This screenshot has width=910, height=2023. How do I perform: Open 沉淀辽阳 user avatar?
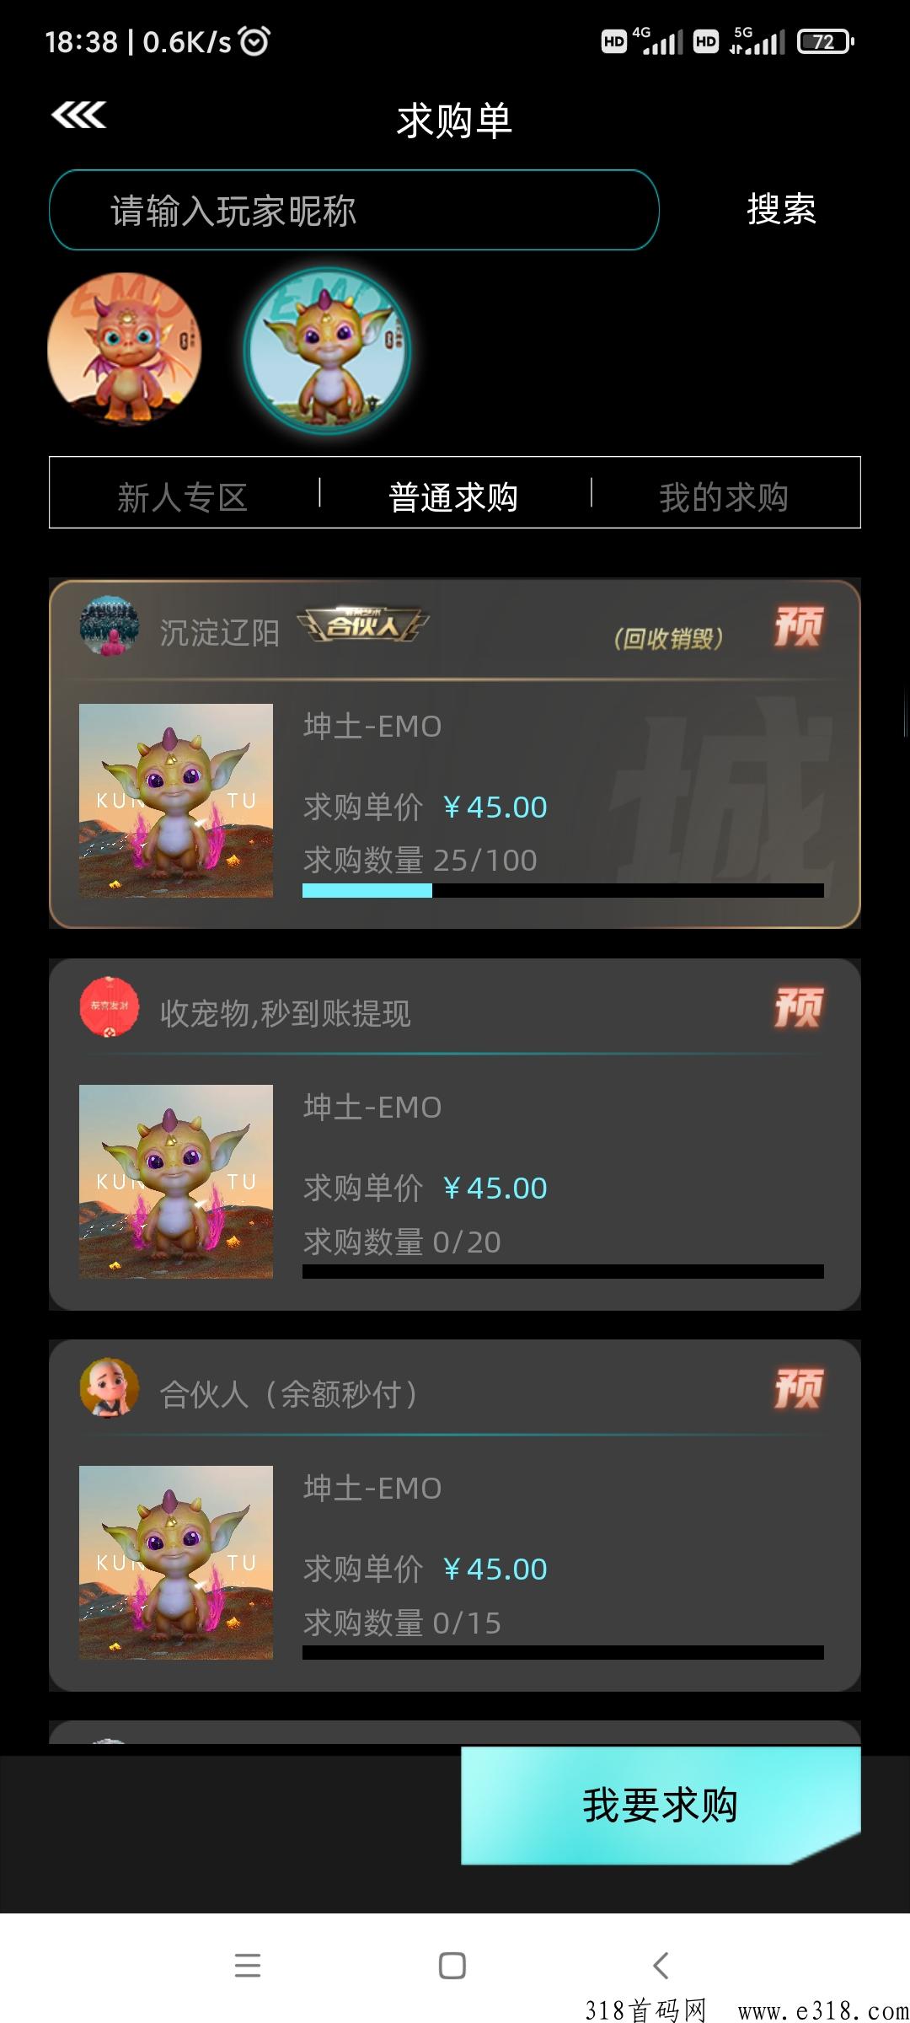(109, 625)
